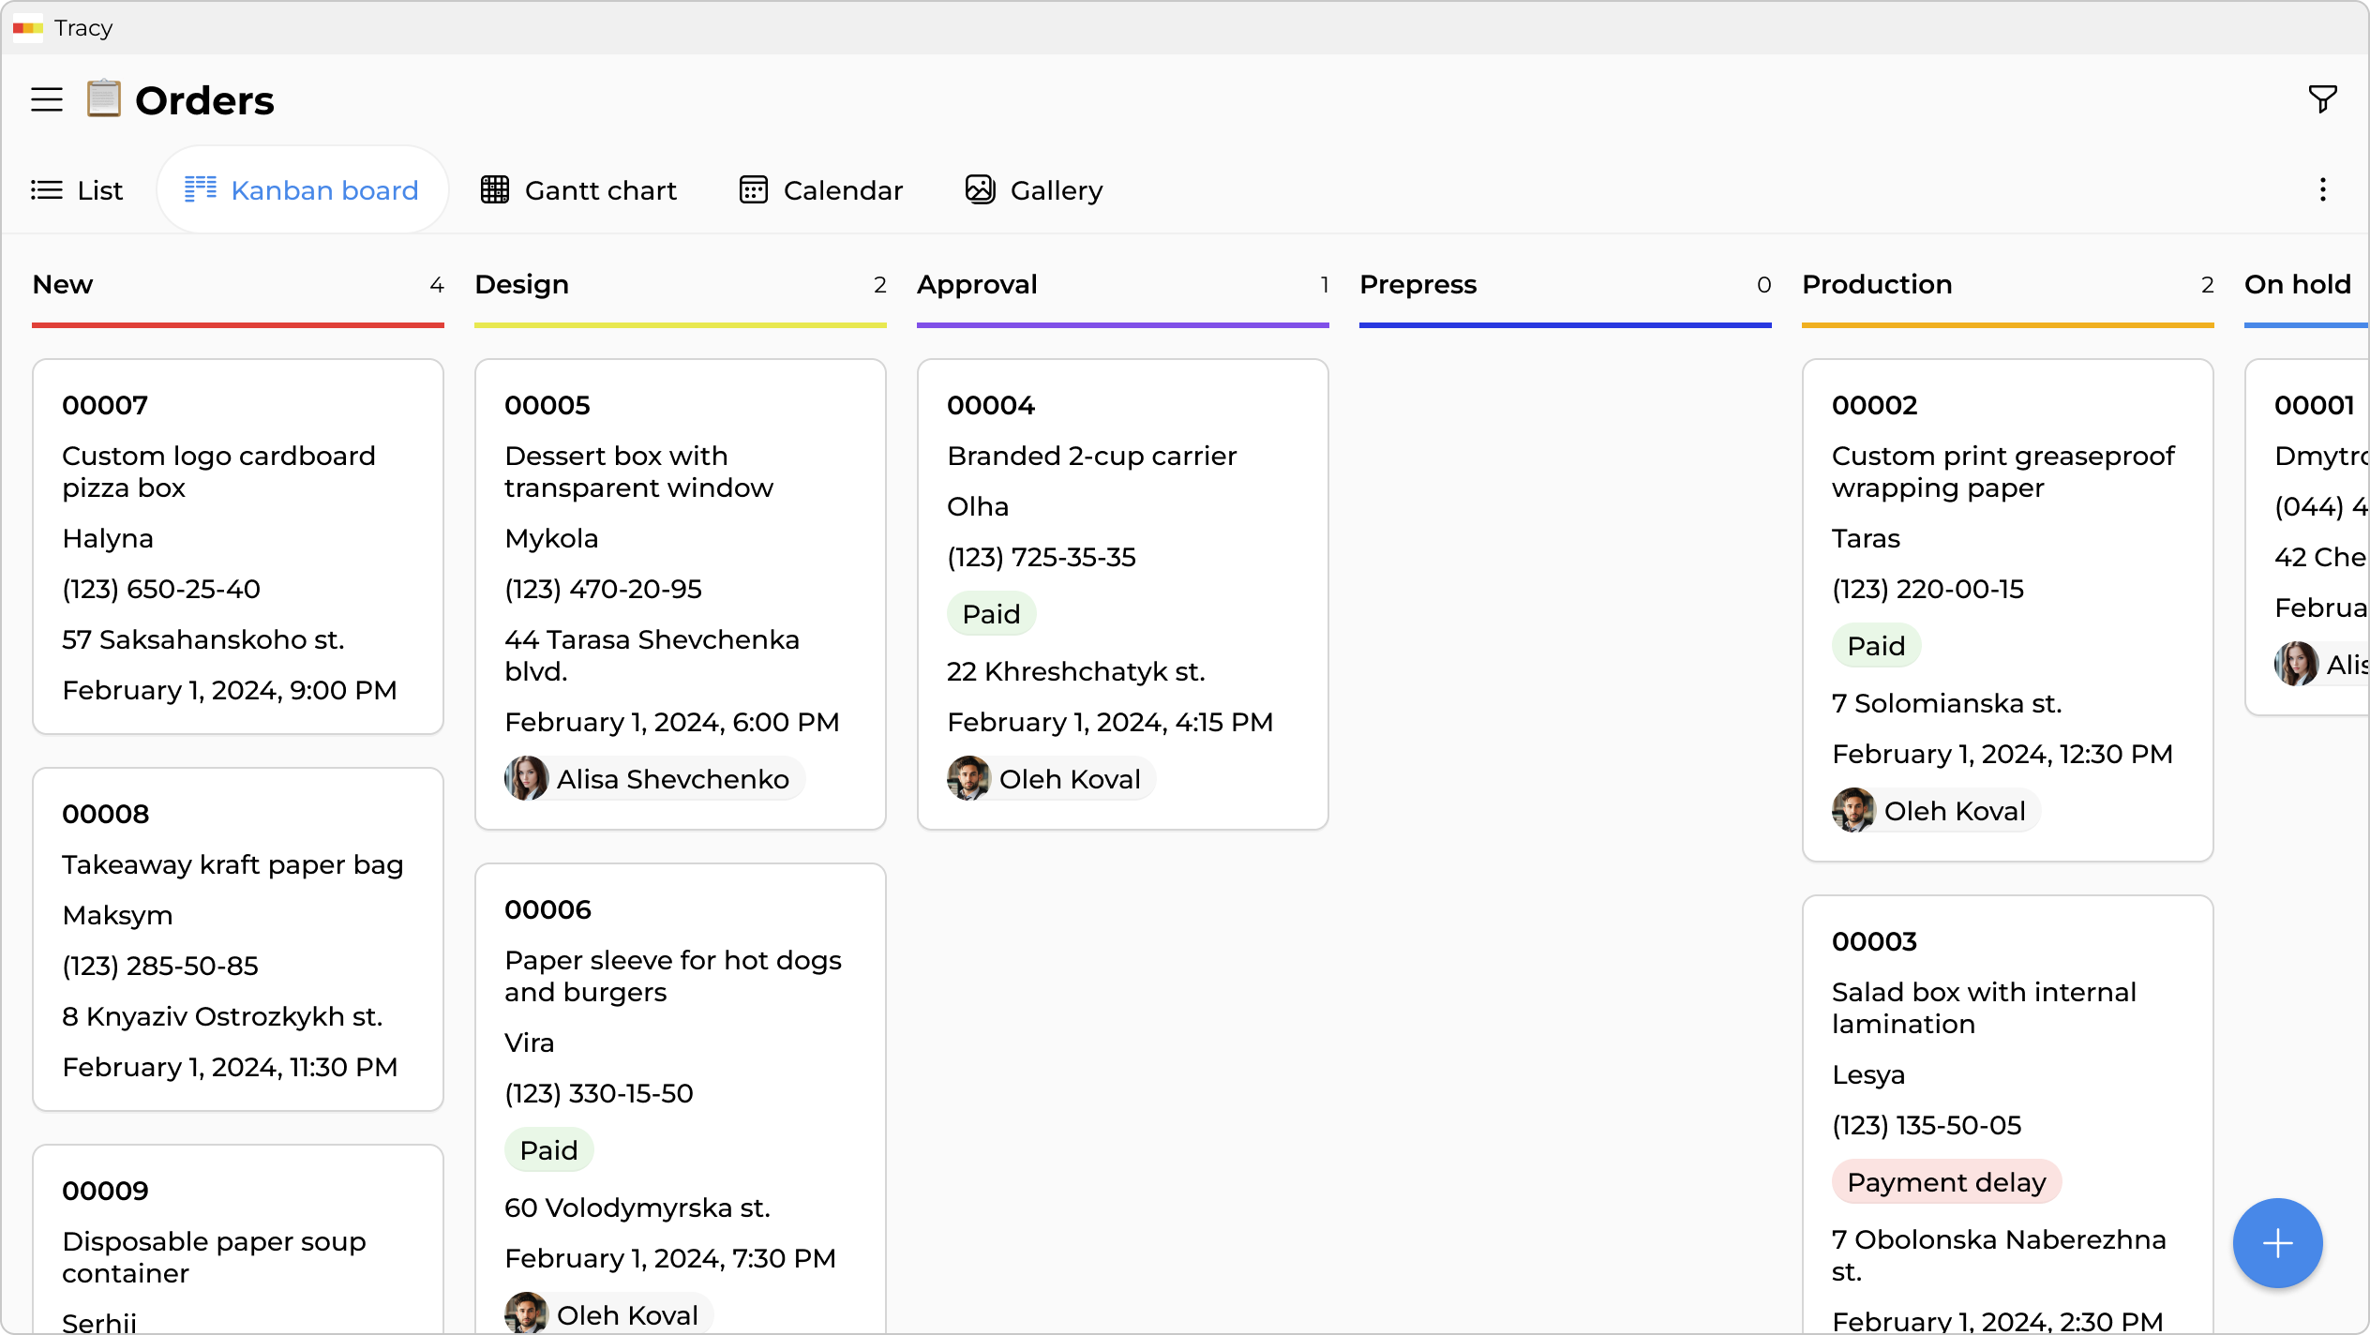Click Oleh Koval's avatar on order 00002
This screenshot has width=2370, height=1335.
[x=1853, y=810]
